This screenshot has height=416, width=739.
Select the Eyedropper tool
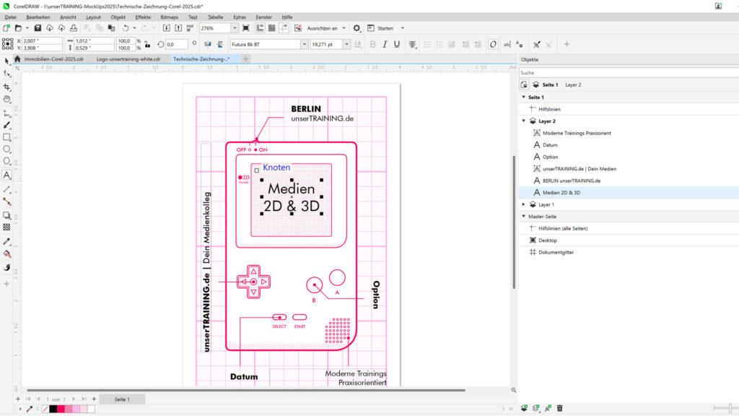(6, 241)
